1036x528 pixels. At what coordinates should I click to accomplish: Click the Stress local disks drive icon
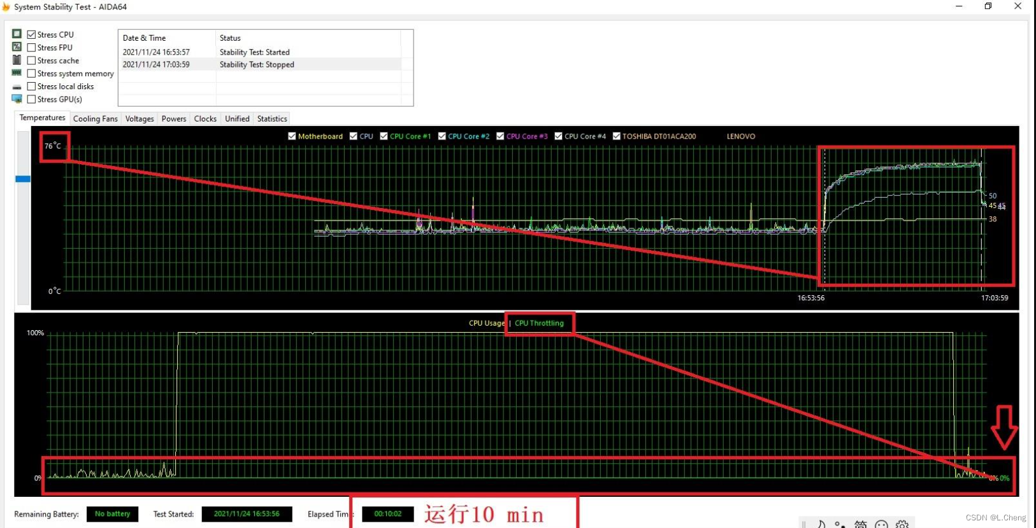(x=17, y=87)
